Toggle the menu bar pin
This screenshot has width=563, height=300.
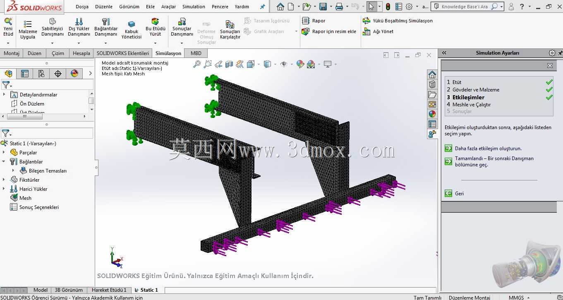262,7
